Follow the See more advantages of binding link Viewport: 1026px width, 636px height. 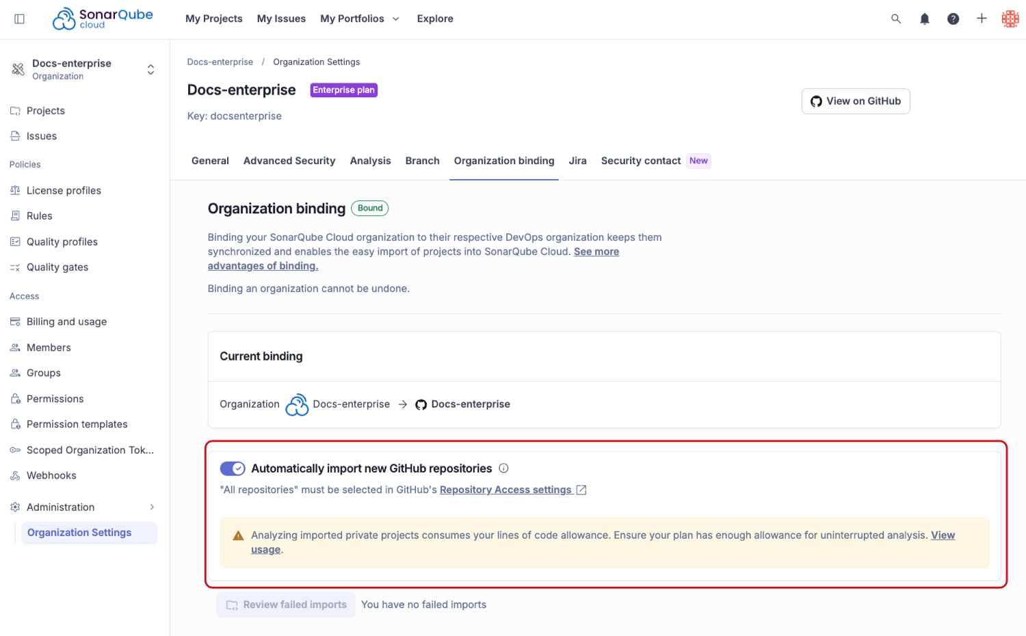tap(596, 252)
